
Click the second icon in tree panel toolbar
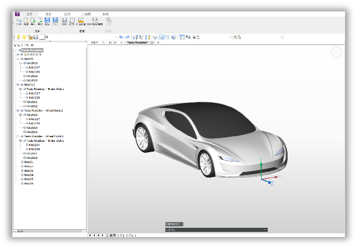click(x=18, y=45)
